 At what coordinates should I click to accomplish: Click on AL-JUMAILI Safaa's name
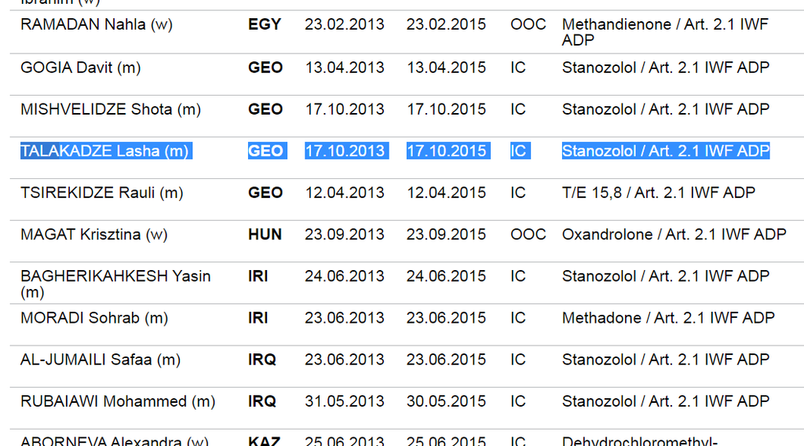[100, 360]
